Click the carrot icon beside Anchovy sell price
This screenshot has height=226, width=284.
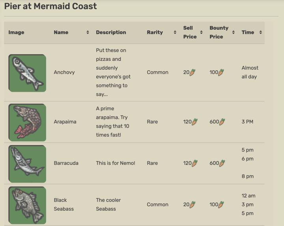(x=192, y=72)
